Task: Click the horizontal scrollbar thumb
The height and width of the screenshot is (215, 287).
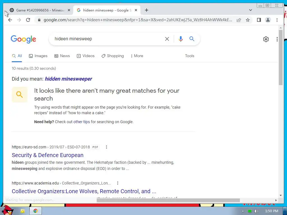Action: click(x=168, y=200)
